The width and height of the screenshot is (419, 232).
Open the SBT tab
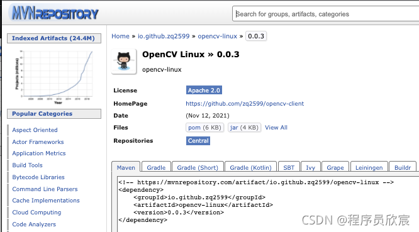pyautogui.click(x=289, y=167)
